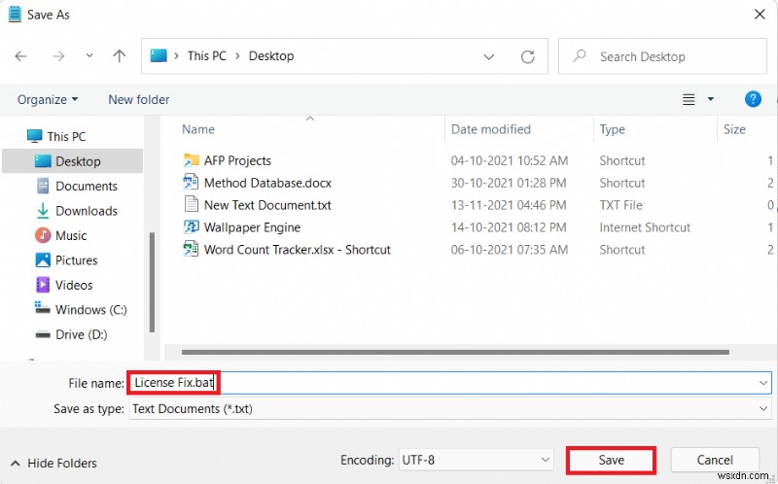This screenshot has height=484, width=778.
Task: Collapse with Hide Folders
Action: (x=53, y=464)
